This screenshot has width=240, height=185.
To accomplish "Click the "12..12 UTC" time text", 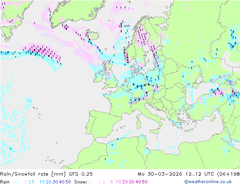I will coord(200,174).
